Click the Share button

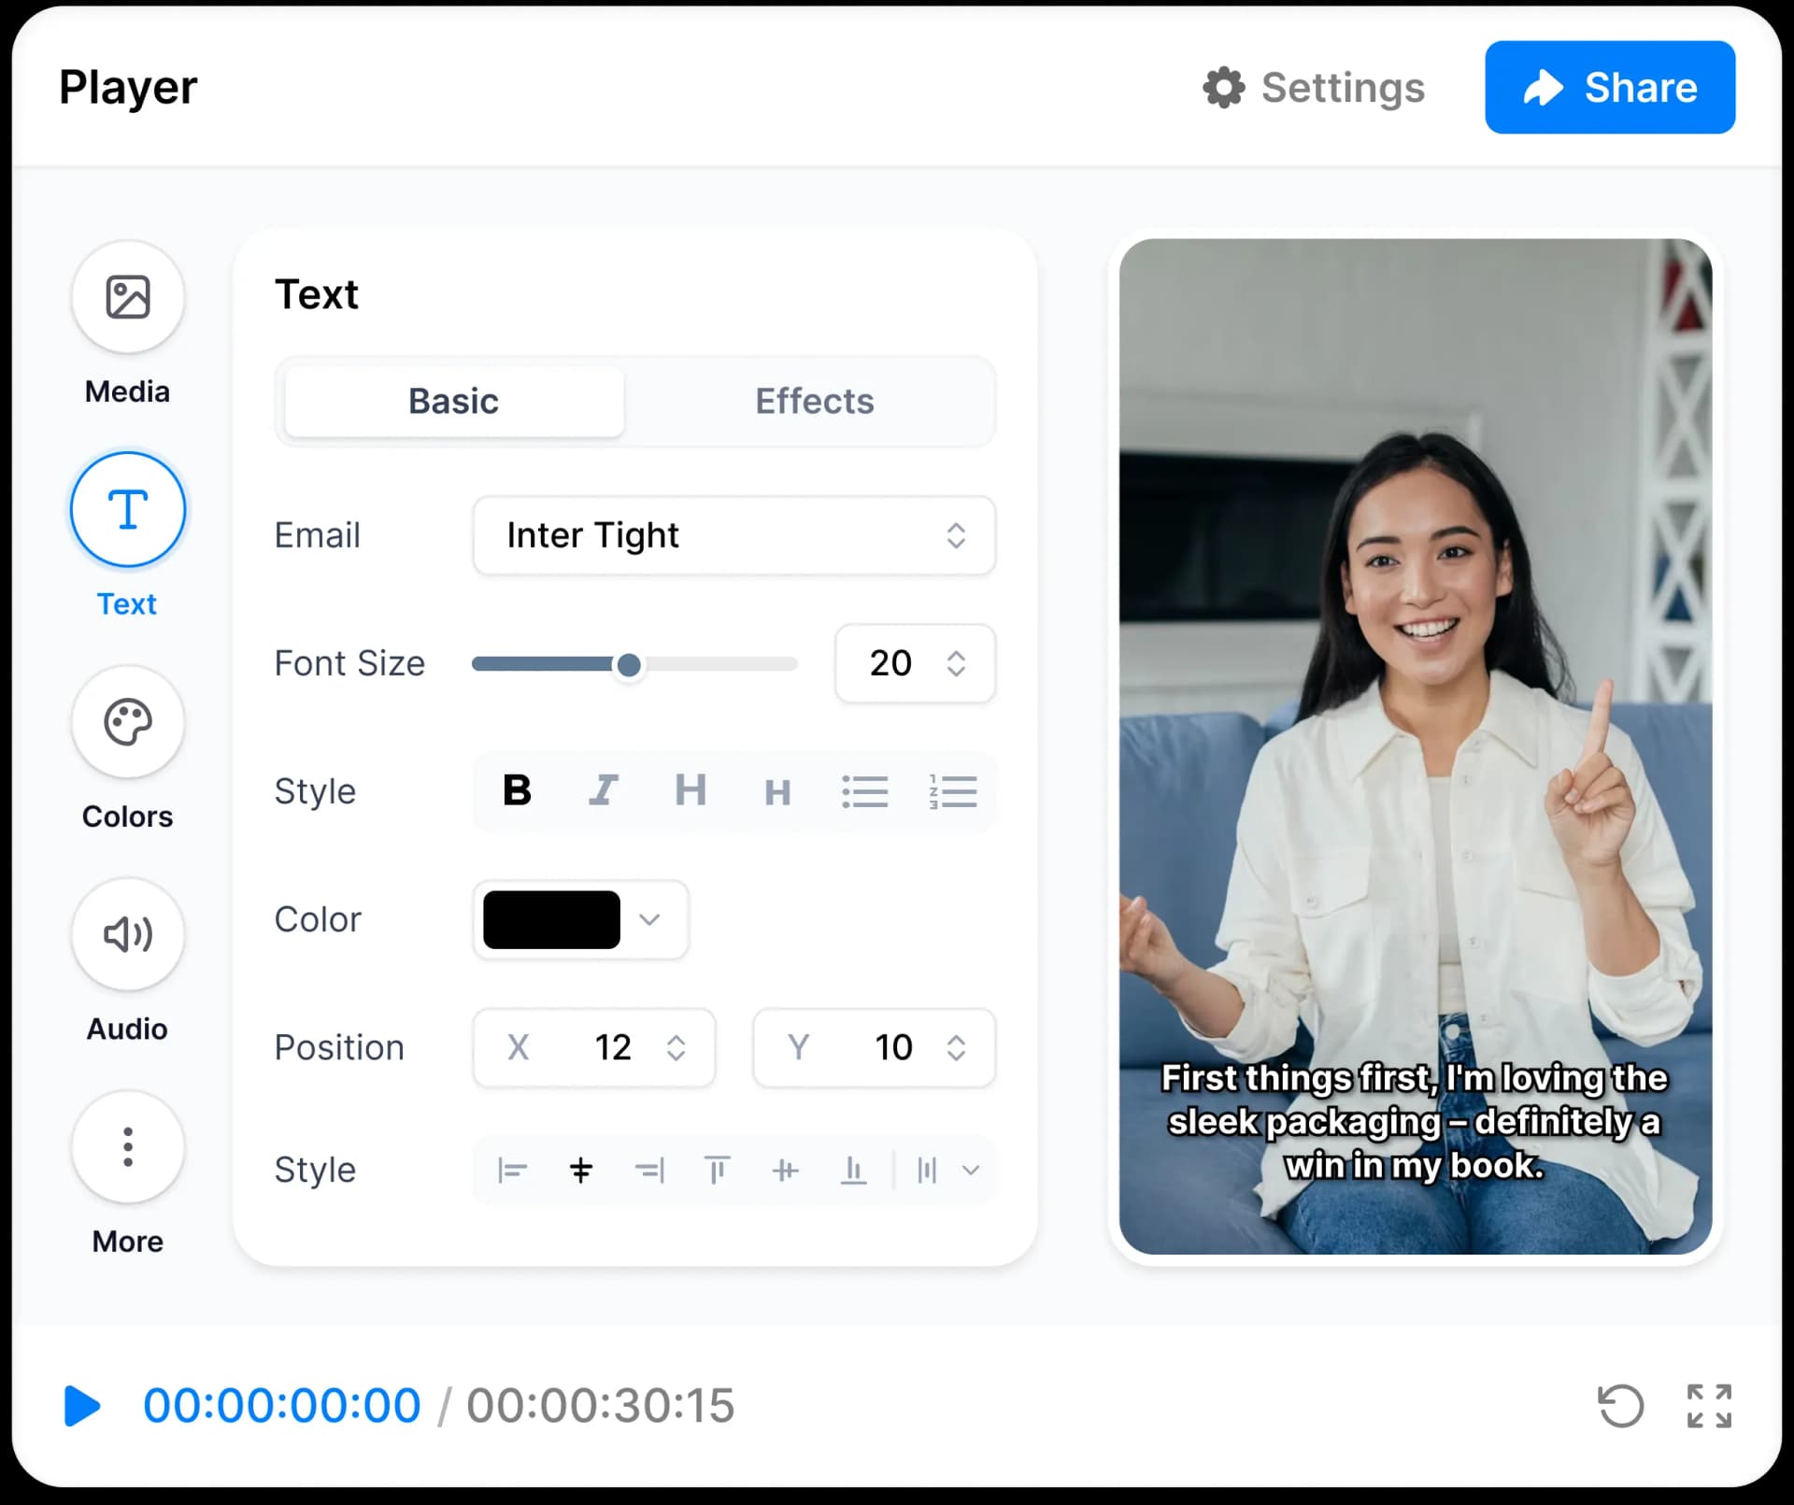point(1610,88)
